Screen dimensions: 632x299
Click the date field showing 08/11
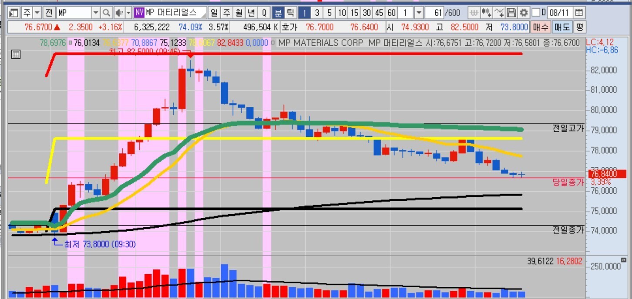pos(559,12)
